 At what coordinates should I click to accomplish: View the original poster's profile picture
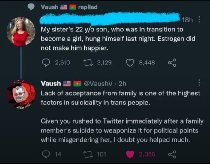(21, 31)
